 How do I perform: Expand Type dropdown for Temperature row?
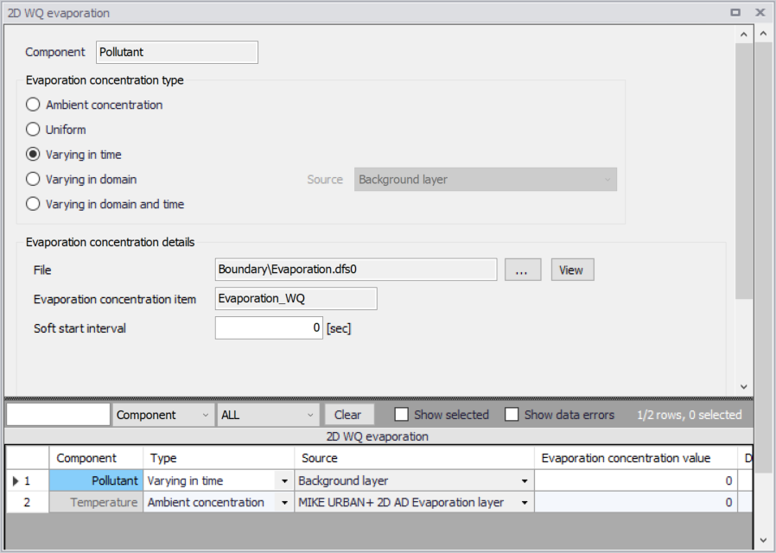pyautogui.click(x=284, y=503)
